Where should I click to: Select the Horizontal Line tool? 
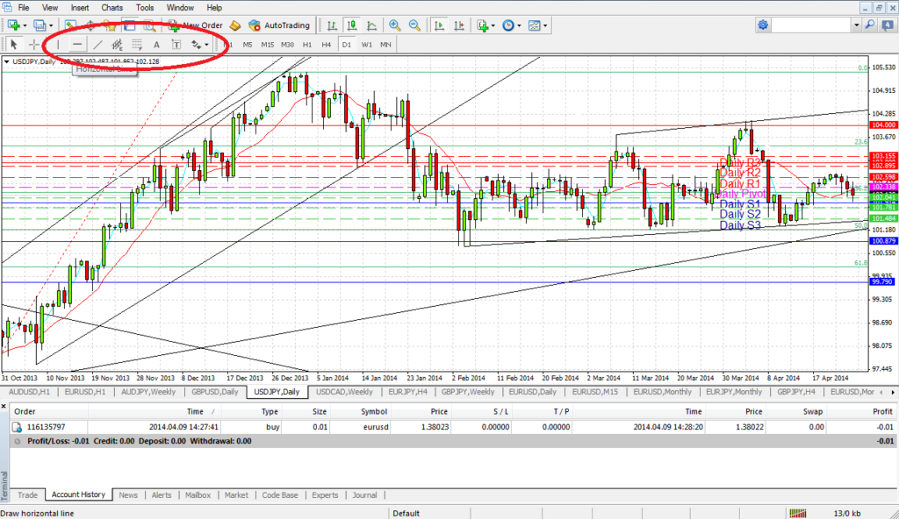pyautogui.click(x=77, y=44)
